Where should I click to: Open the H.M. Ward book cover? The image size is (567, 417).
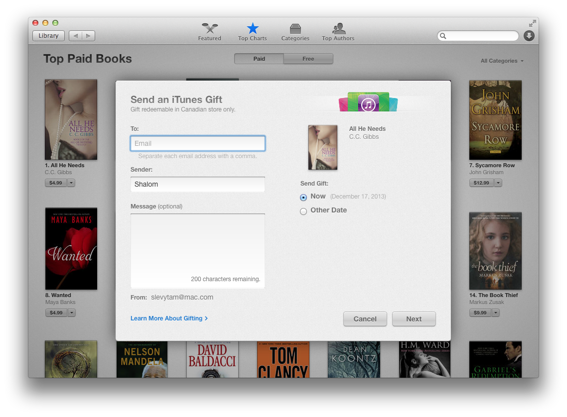425,360
